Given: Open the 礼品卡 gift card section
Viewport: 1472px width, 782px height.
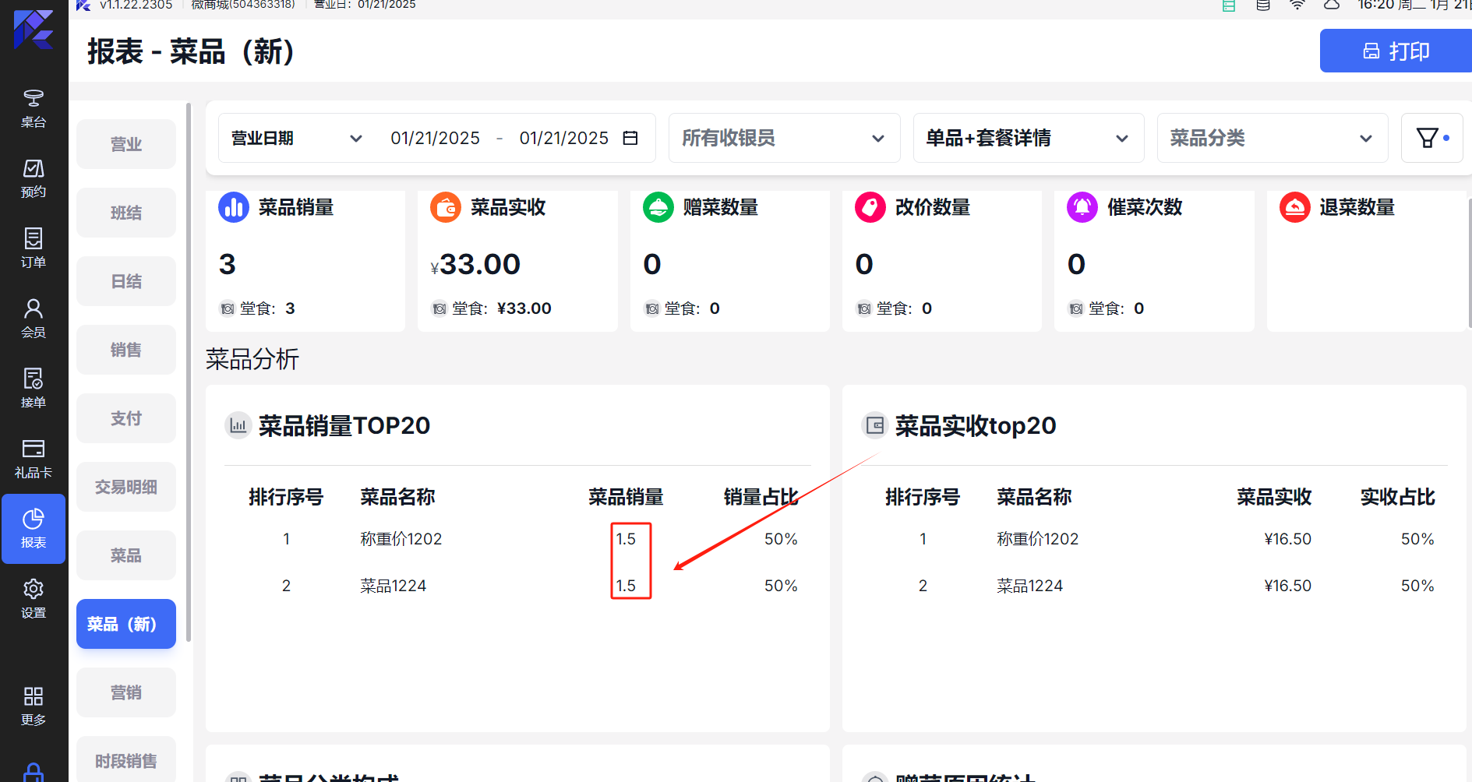Looking at the screenshot, I should tap(34, 458).
